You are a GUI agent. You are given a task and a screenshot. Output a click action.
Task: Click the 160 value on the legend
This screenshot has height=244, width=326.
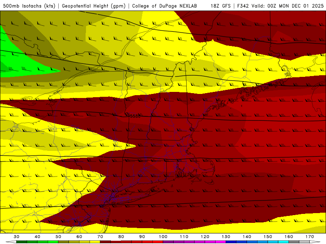click(x=289, y=237)
